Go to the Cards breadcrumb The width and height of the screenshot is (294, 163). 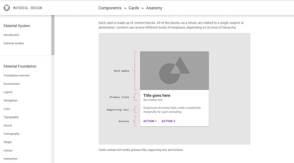pyautogui.click(x=134, y=8)
